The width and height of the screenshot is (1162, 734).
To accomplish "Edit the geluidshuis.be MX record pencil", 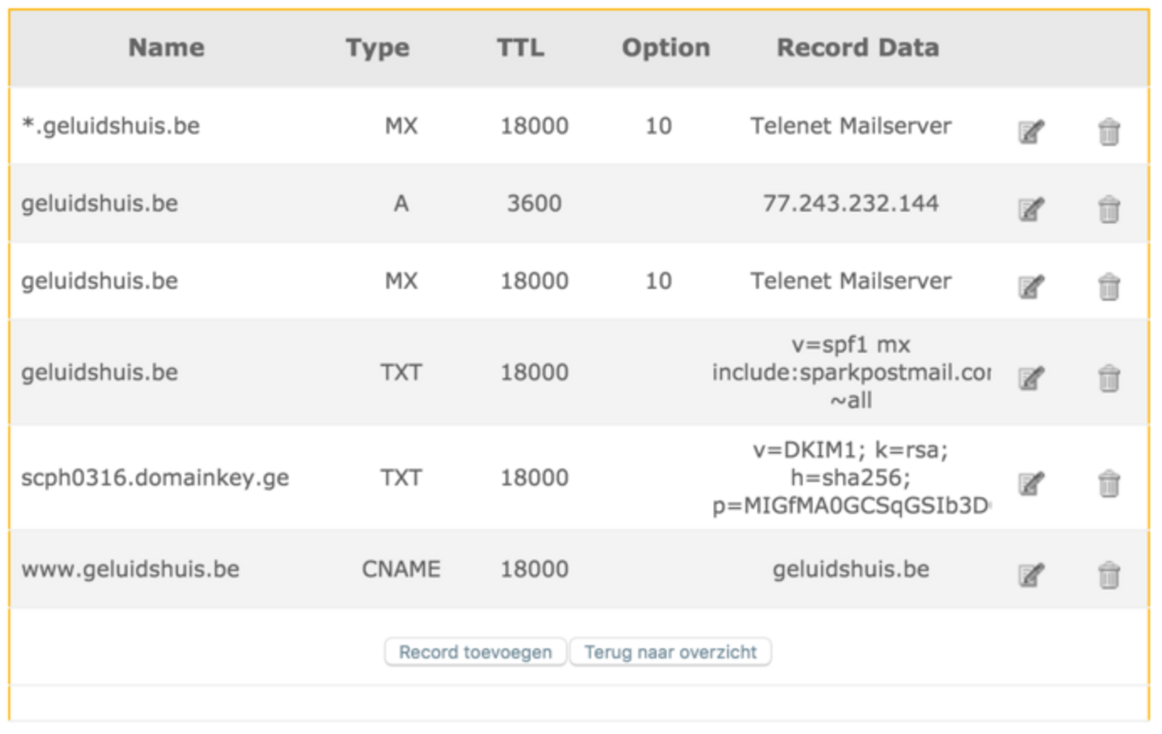I will [1031, 286].
